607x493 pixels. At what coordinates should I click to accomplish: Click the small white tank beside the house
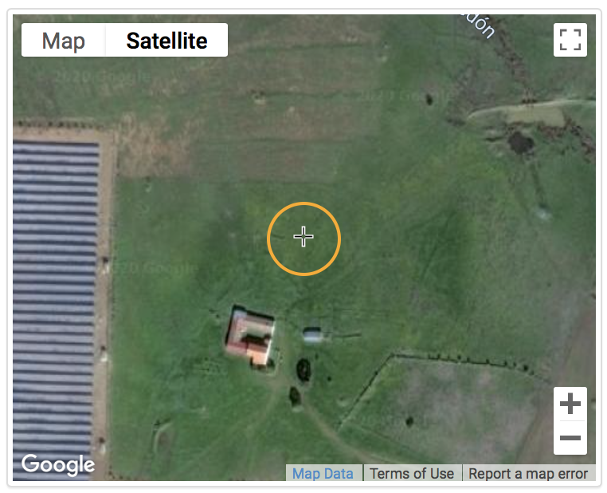coord(312,335)
